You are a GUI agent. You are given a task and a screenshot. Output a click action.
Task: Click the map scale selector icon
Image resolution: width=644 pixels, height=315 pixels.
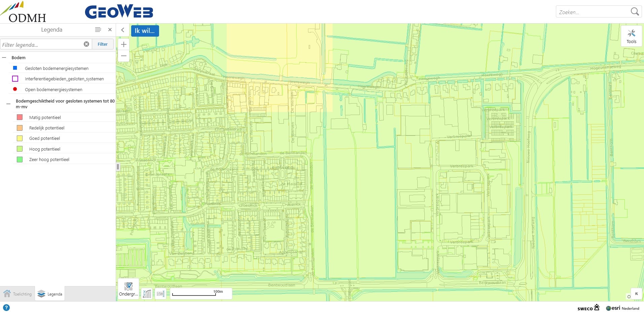pyautogui.click(x=160, y=294)
